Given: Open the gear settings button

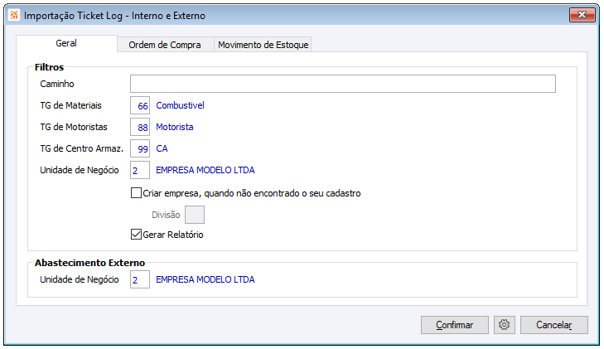Looking at the screenshot, I should 505,325.
